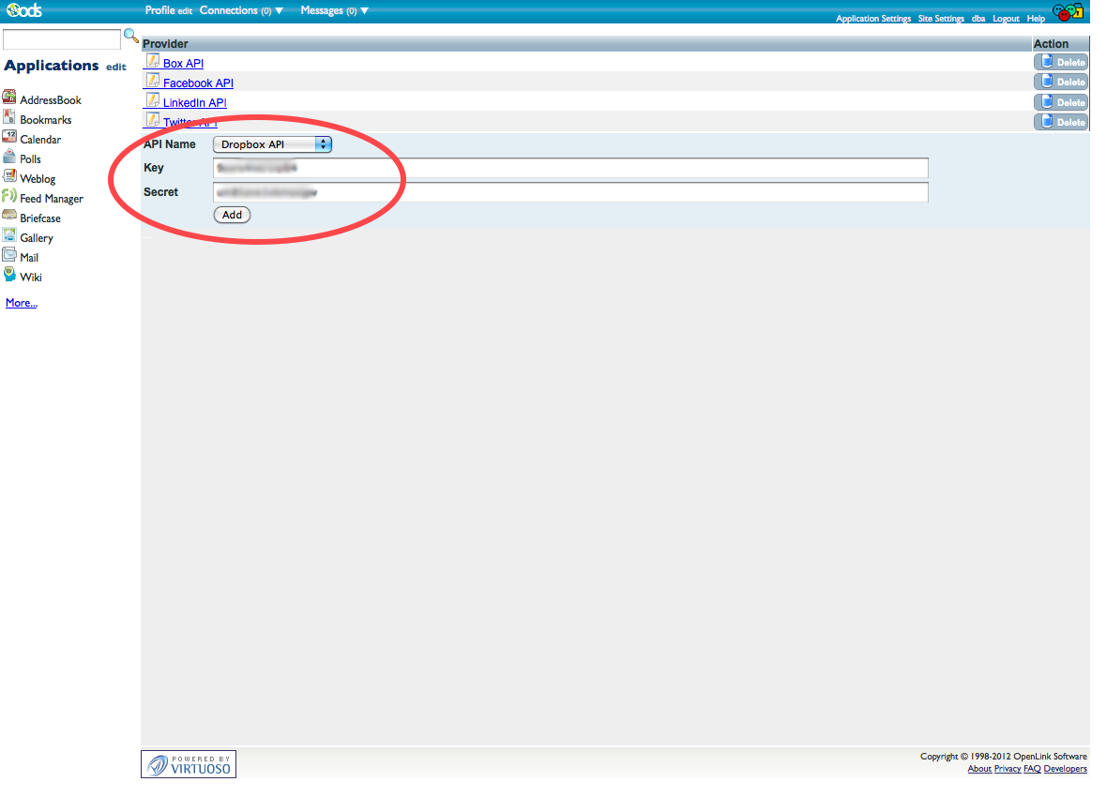Open Application Settings in top bar
The width and height of the screenshot is (1107, 797).
pyautogui.click(x=872, y=19)
